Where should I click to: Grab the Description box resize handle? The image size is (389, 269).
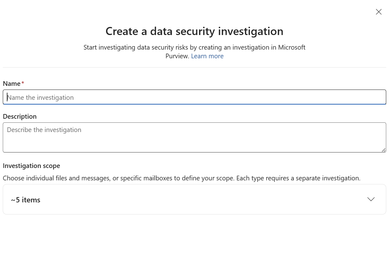[383, 150]
